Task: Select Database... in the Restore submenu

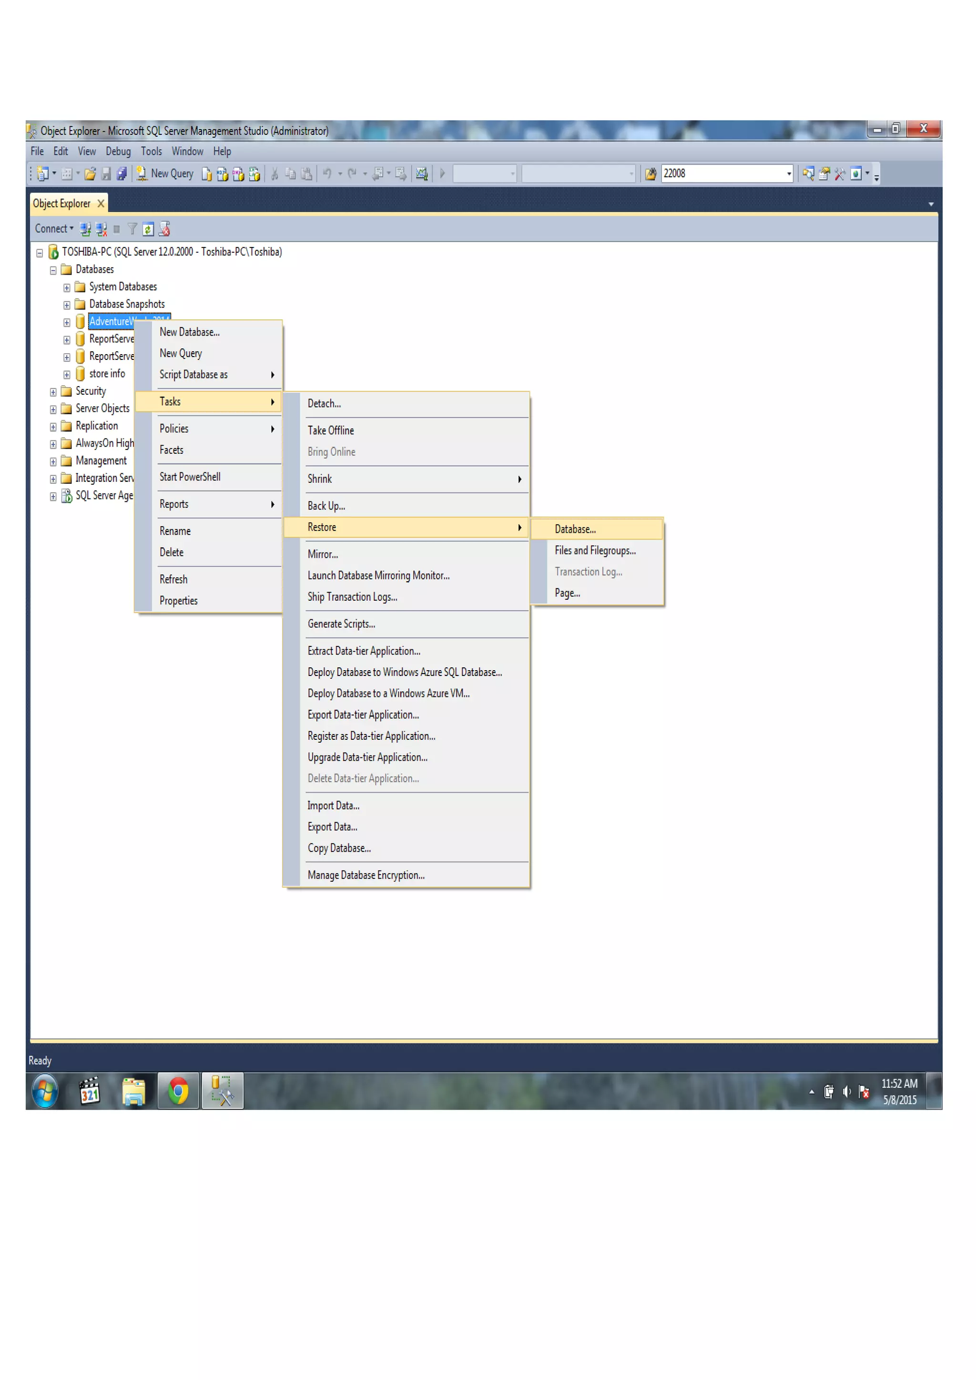Action: point(575,529)
